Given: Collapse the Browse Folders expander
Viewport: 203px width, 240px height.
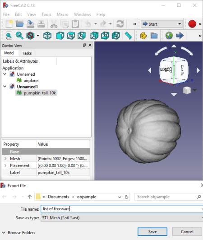Looking at the screenshot, I should point(4,233).
